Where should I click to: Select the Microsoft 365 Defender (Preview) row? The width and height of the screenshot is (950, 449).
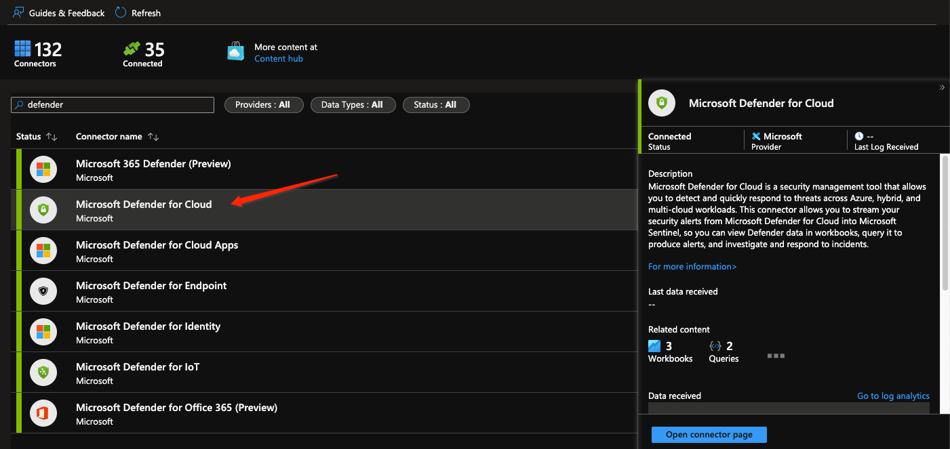tap(324, 169)
